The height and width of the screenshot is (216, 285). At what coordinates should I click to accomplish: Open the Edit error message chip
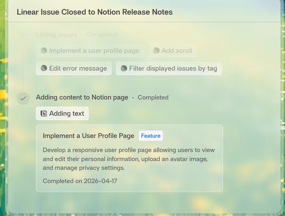tap(74, 68)
